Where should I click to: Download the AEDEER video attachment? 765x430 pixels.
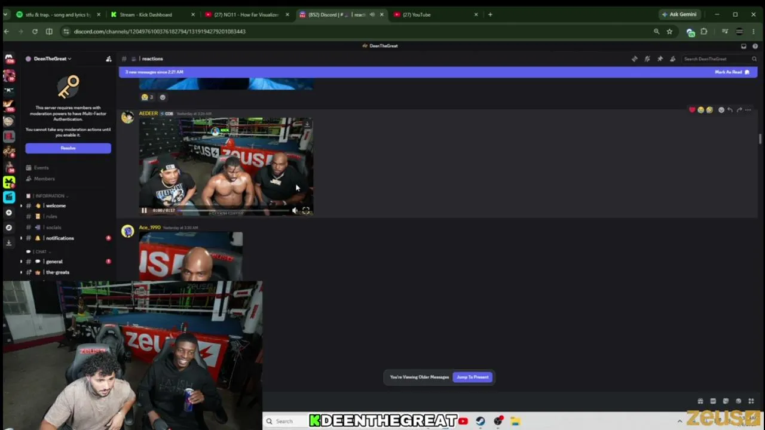[307, 124]
